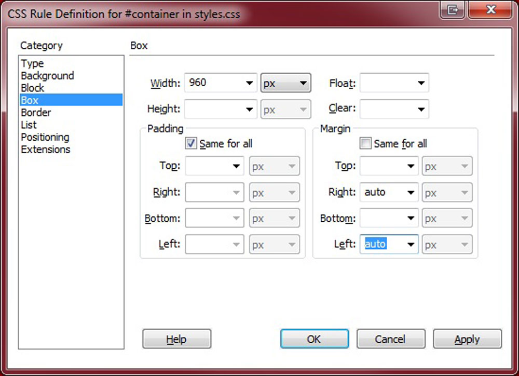This screenshot has width=519, height=376.
Task: Uncheck Padding Same for all checkbox
Action: point(190,143)
